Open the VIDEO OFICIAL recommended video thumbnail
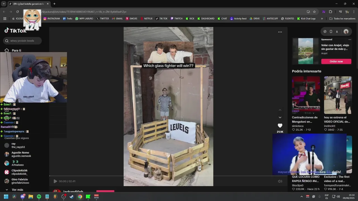358x201 pixels. click(x=338, y=95)
